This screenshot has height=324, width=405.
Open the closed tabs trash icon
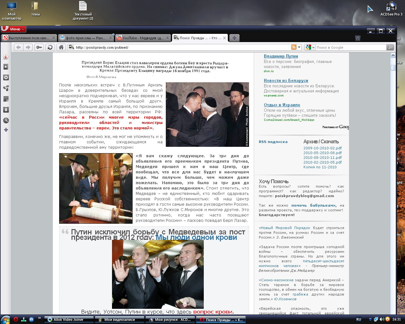pyautogui.click(x=358, y=38)
